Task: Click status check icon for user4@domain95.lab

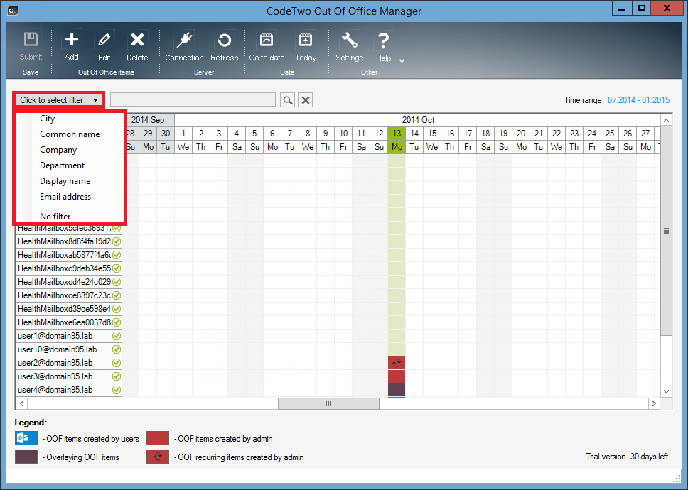Action: pos(117,390)
